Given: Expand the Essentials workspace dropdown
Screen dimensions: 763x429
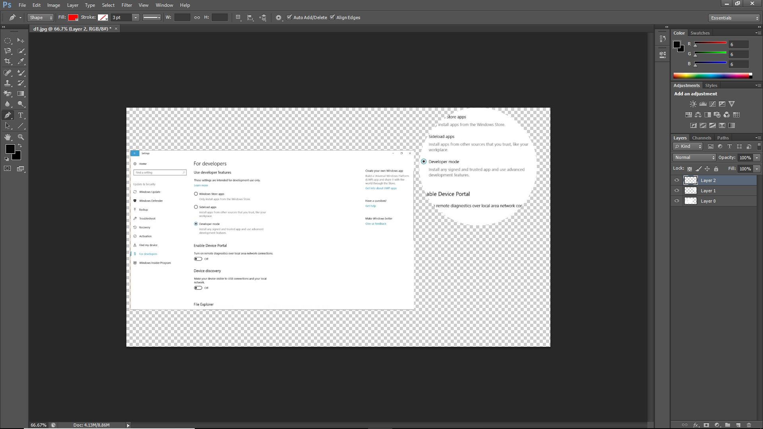Looking at the screenshot, I should coord(734,18).
